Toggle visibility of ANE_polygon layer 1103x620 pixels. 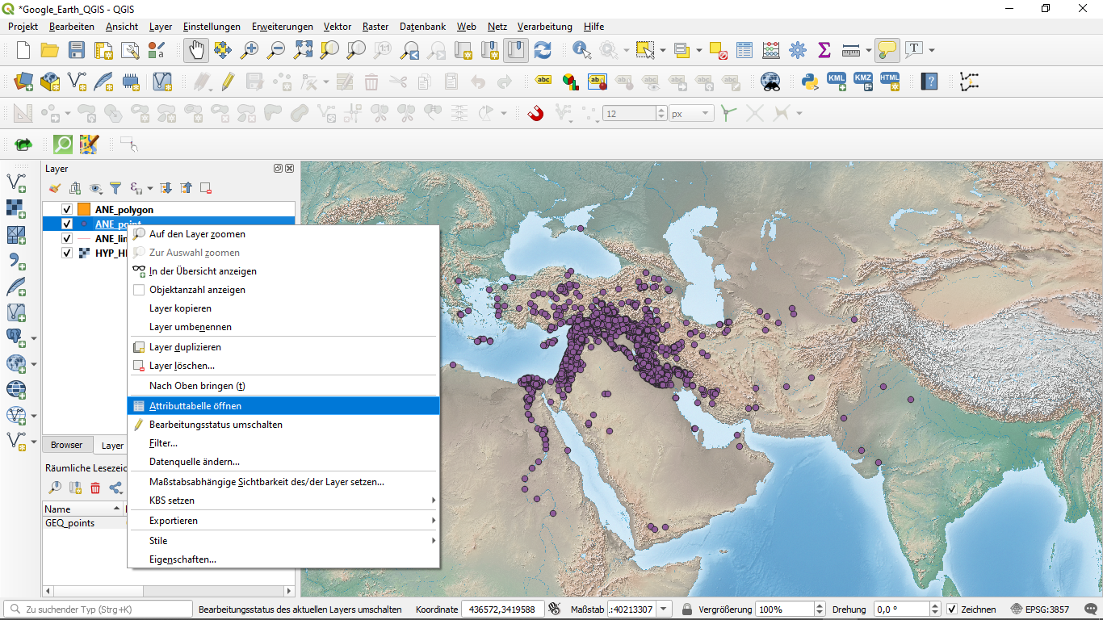67,210
